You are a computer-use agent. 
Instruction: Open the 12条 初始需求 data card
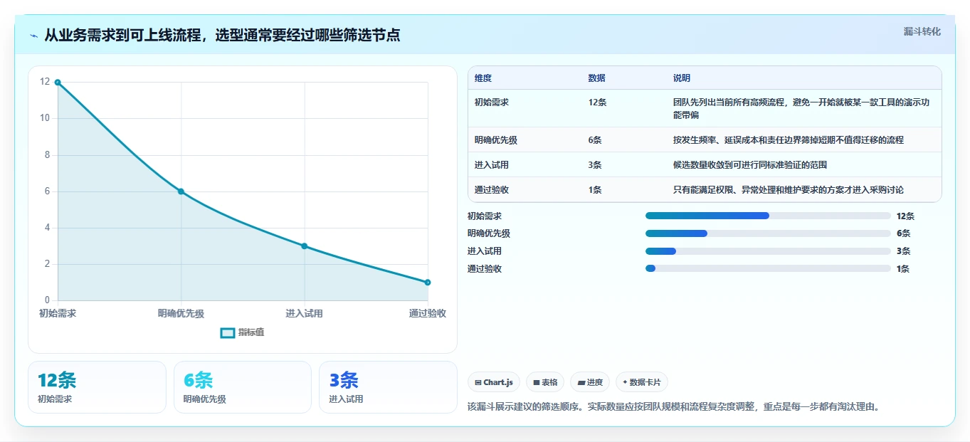[97, 387]
